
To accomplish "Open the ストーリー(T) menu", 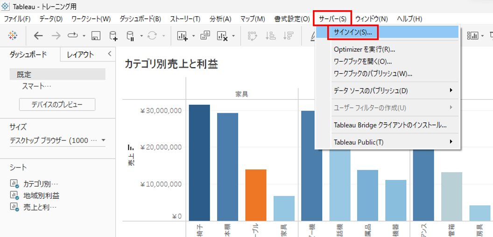I will pyautogui.click(x=185, y=19).
